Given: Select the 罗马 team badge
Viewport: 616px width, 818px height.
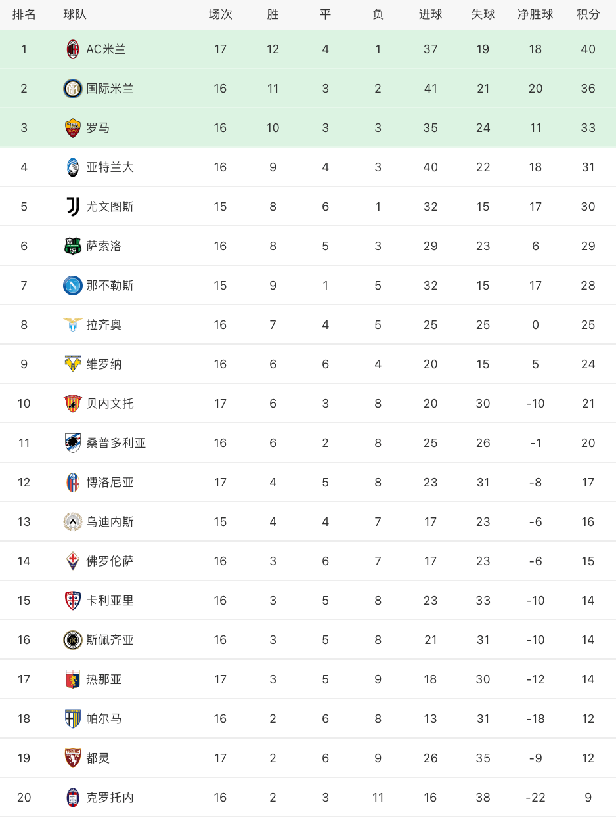Looking at the screenshot, I should (73, 128).
